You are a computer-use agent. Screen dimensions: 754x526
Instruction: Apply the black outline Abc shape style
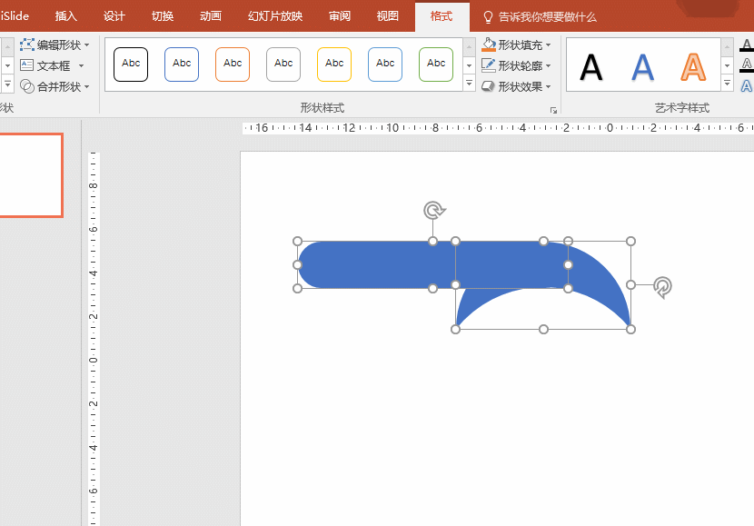131,64
